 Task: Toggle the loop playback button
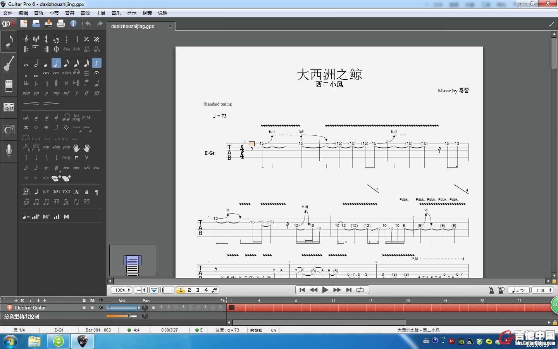[x=360, y=290]
